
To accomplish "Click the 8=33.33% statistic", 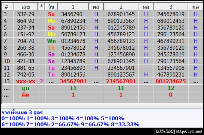I will click(x=125, y=124).
